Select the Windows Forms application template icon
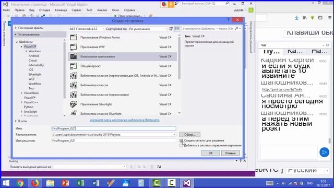This screenshot has width=334, height=188. point(74,38)
